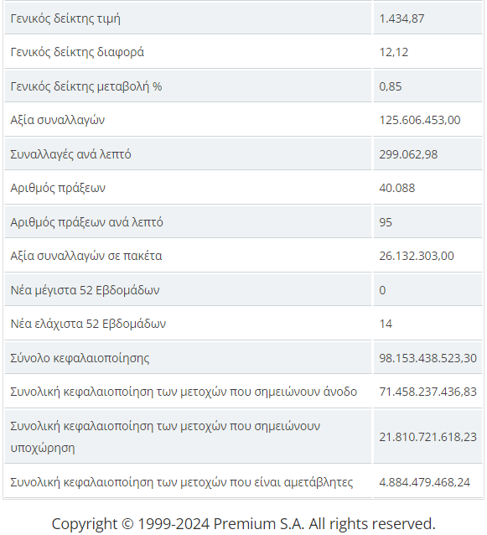Click 'Αριθμός πράξεων ανά λεπτό' label
The height and width of the screenshot is (535, 487).
[86, 222]
